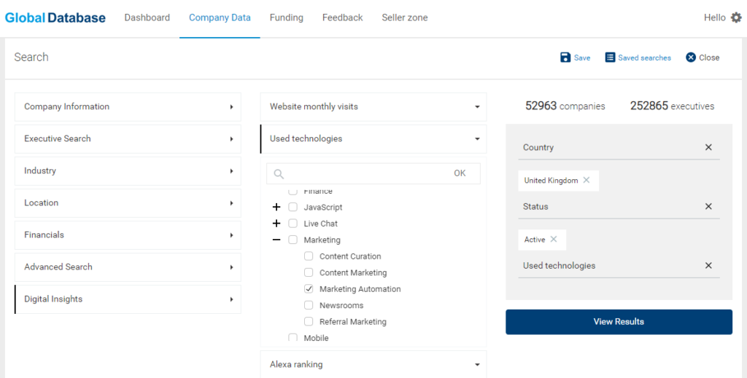Click the settings gear icon next to Hello

(x=736, y=17)
